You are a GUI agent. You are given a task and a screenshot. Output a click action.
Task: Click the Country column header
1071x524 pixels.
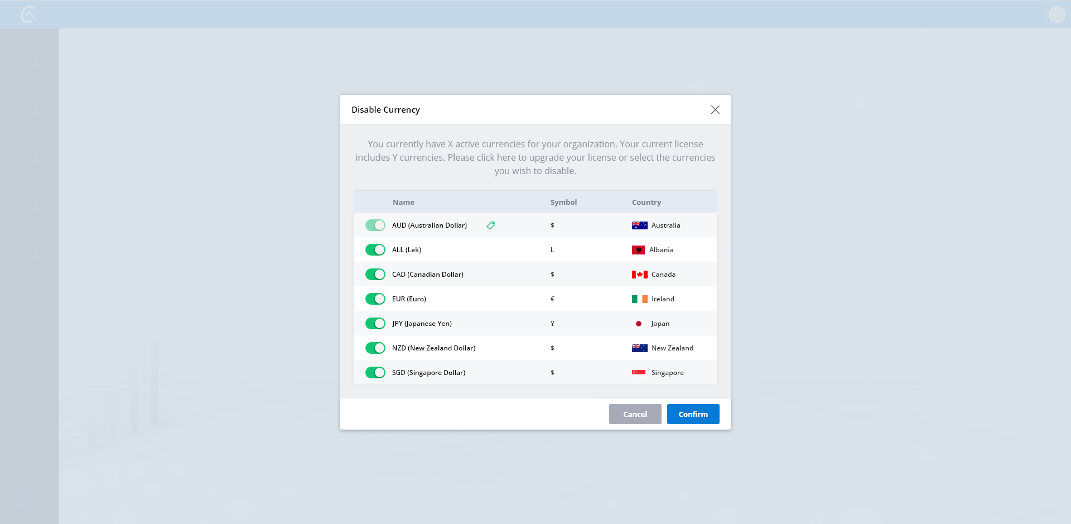(646, 203)
